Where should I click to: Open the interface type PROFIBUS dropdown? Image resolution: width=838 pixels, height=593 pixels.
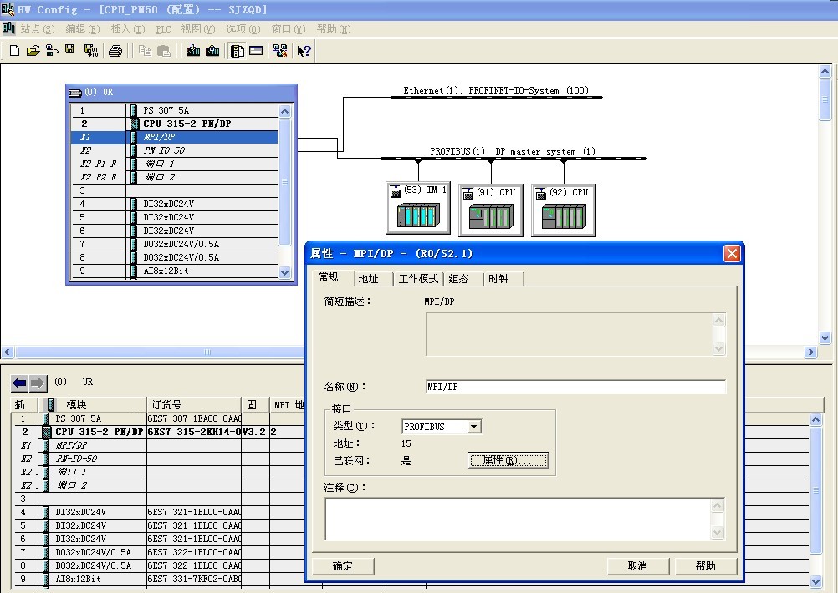click(473, 427)
